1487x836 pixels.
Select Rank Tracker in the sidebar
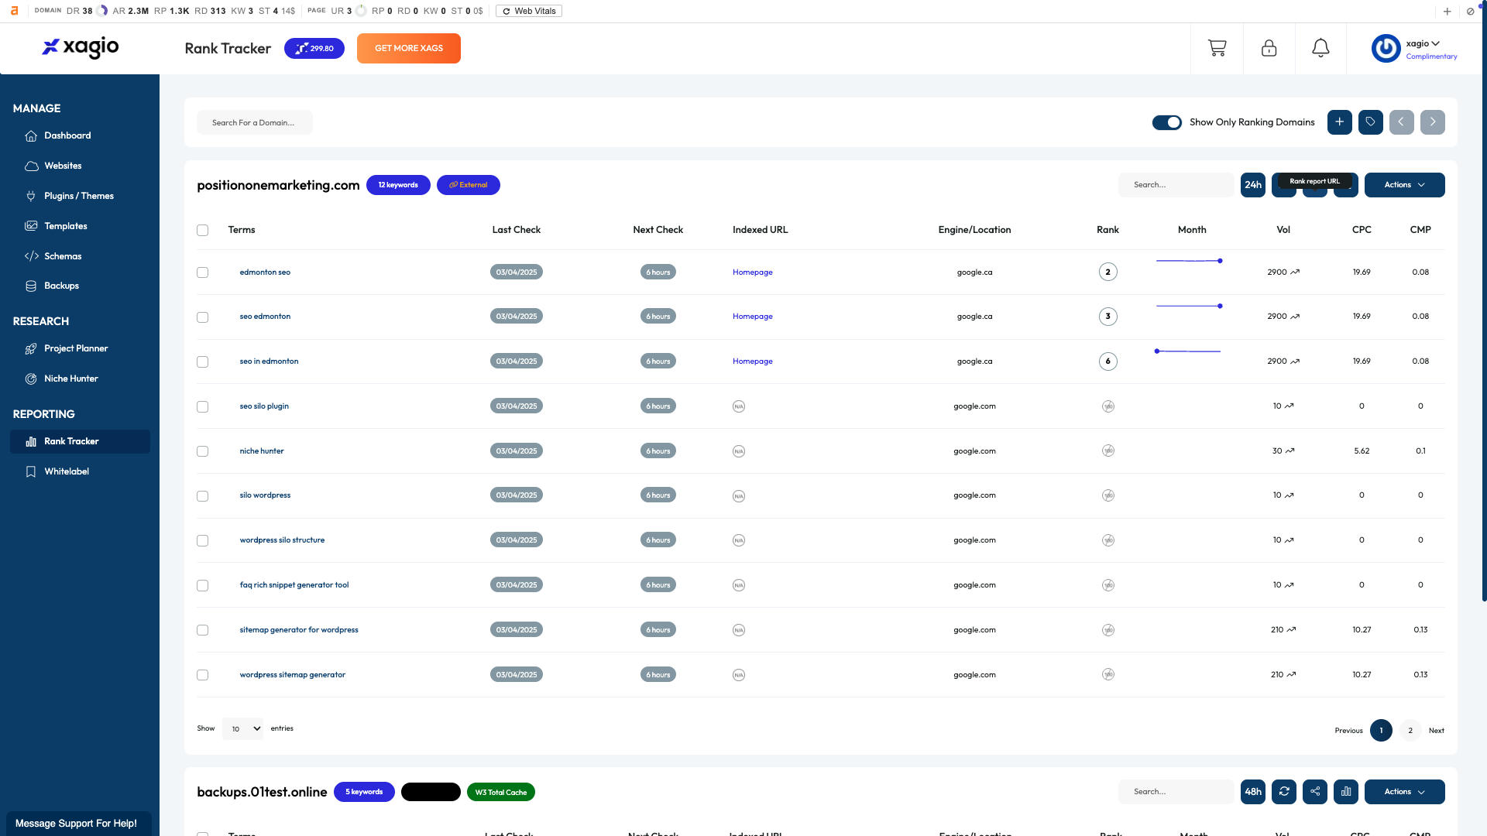(x=80, y=441)
